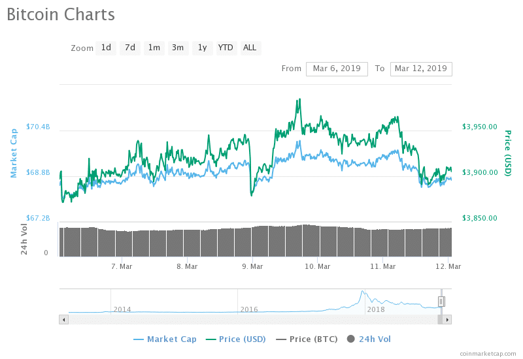
Task: Click the green price peak before 10. Mar
Action: coord(300,99)
